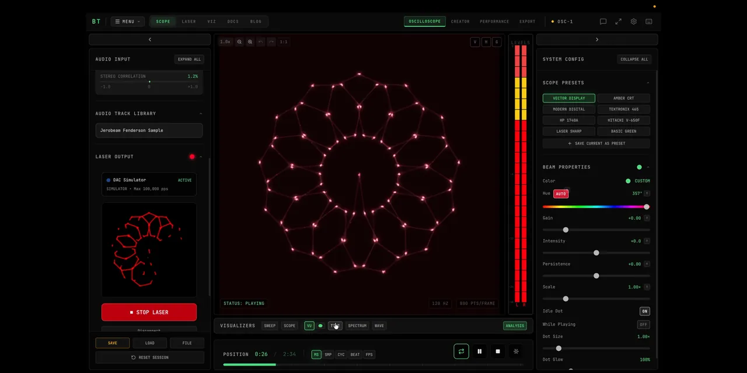Click the rainbow Hue slider

click(596, 207)
